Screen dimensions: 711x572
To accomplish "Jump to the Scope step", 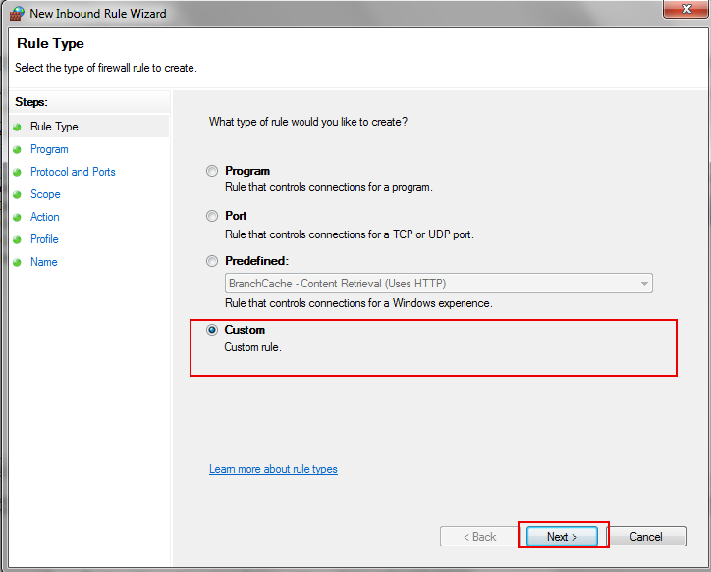I will point(45,194).
